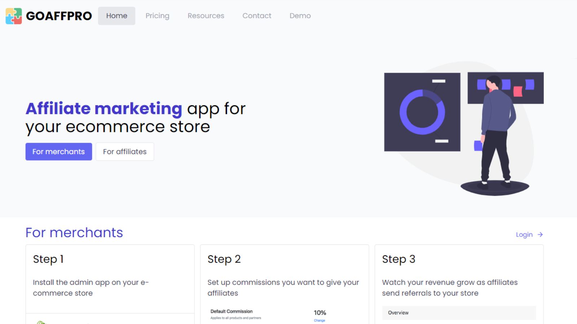Click the Login link
The height and width of the screenshot is (324, 577).
pyautogui.click(x=524, y=235)
